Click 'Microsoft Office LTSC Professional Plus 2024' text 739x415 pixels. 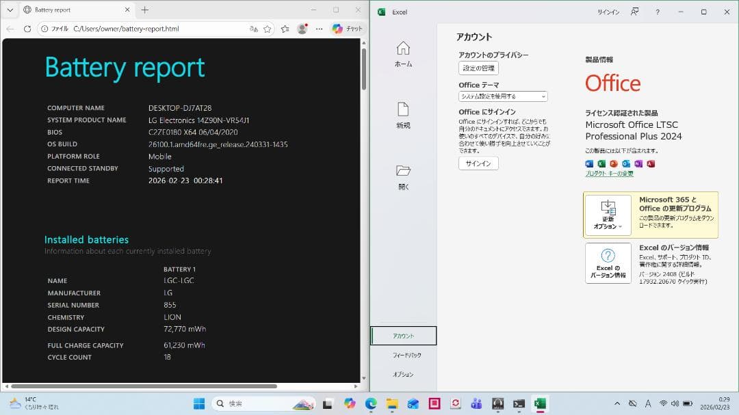634,131
